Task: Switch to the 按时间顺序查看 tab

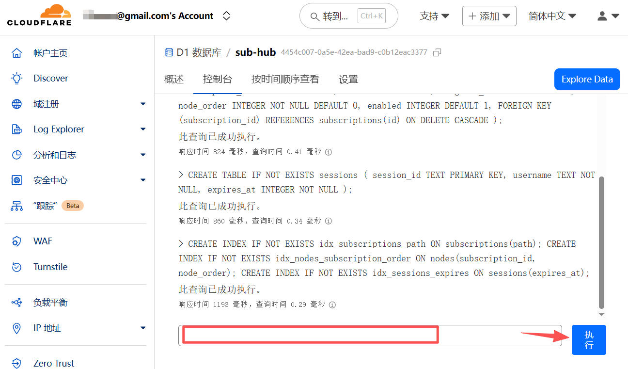Action: pyautogui.click(x=285, y=80)
